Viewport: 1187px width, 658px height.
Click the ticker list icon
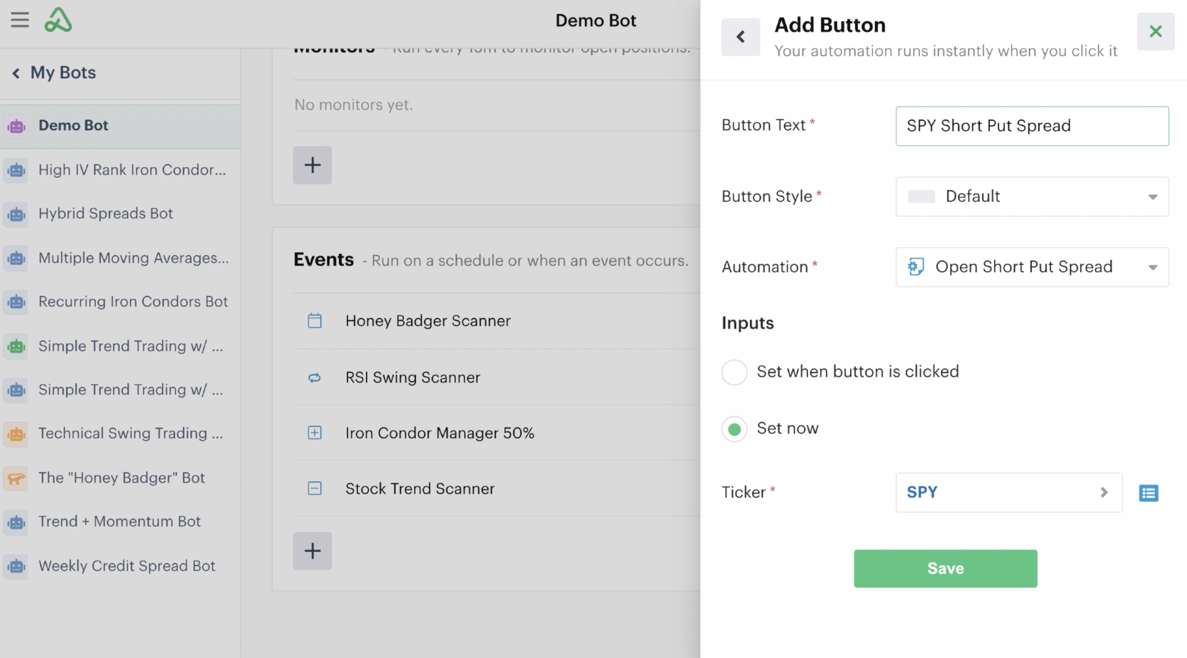pyautogui.click(x=1148, y=493)
